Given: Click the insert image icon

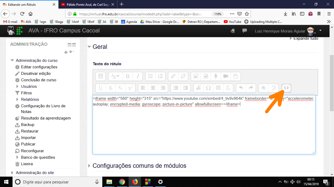Looking at the screenshot, I should (x=196, y=76).
